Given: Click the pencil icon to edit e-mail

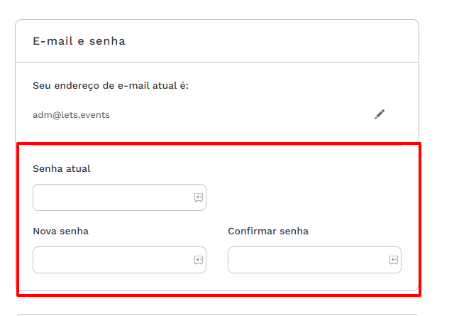Looking at the screenshot, I should click(x=380, y=114).
